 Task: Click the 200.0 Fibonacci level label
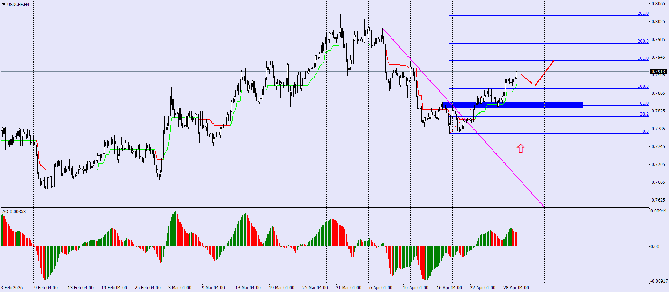coord(643,41)
